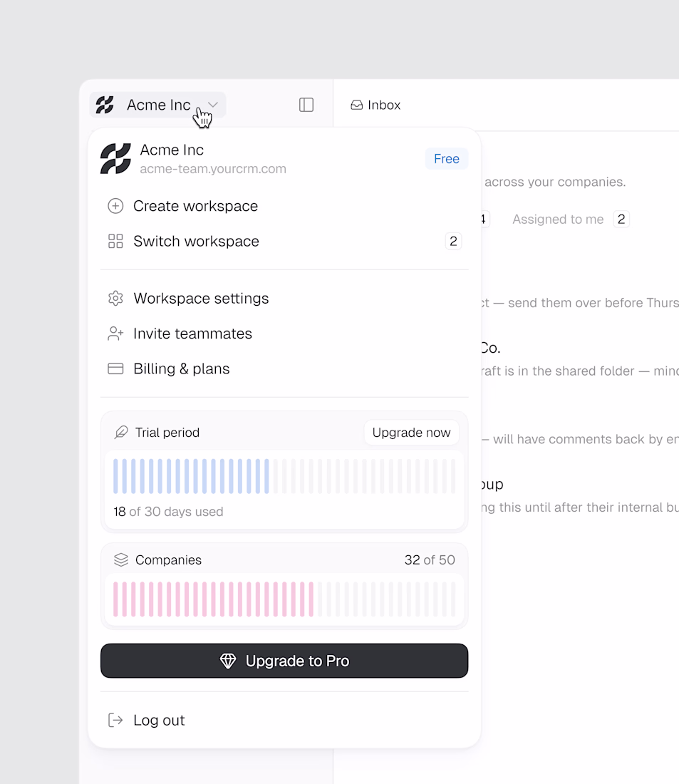Viewport: 679px width, 784px height.
Task: Click the workspace count badge 2
Action: click(x=453, y=241)
